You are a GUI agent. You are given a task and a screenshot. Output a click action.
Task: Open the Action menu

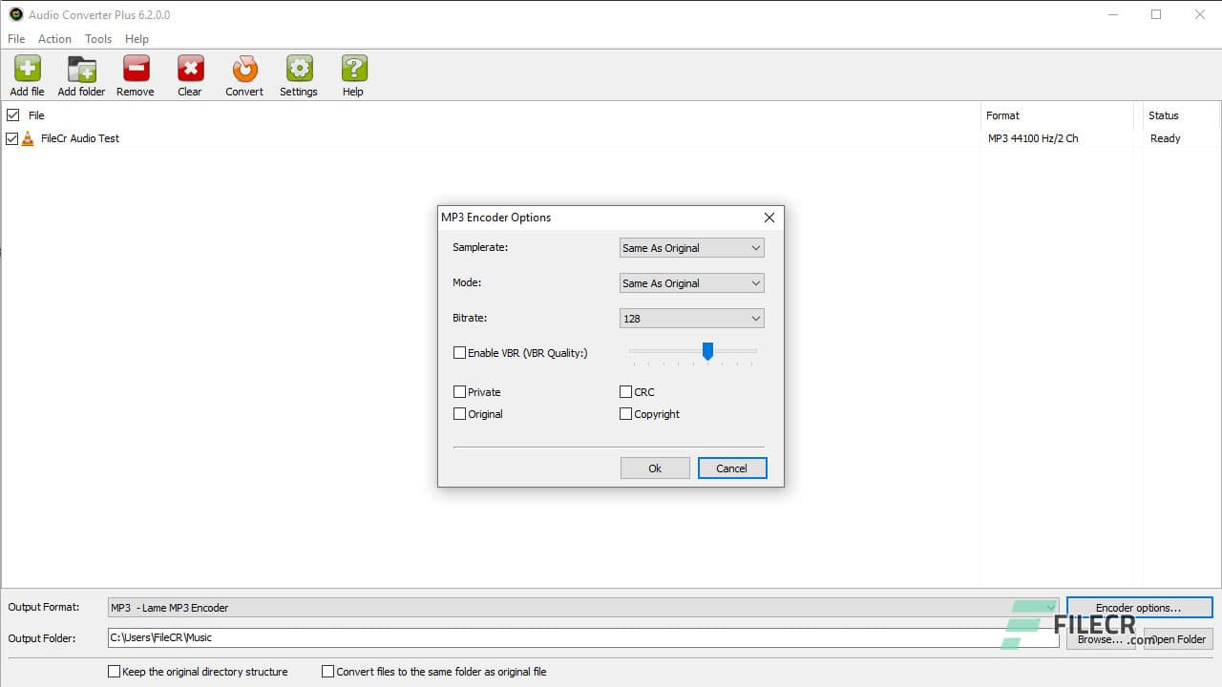click(54, 39)
